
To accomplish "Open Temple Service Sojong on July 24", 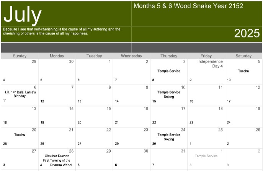I will tap(169, 137).
